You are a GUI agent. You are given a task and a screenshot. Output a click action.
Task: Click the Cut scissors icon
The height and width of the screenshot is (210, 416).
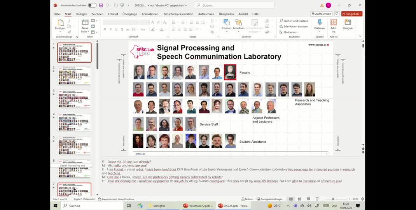coord(69,21)
